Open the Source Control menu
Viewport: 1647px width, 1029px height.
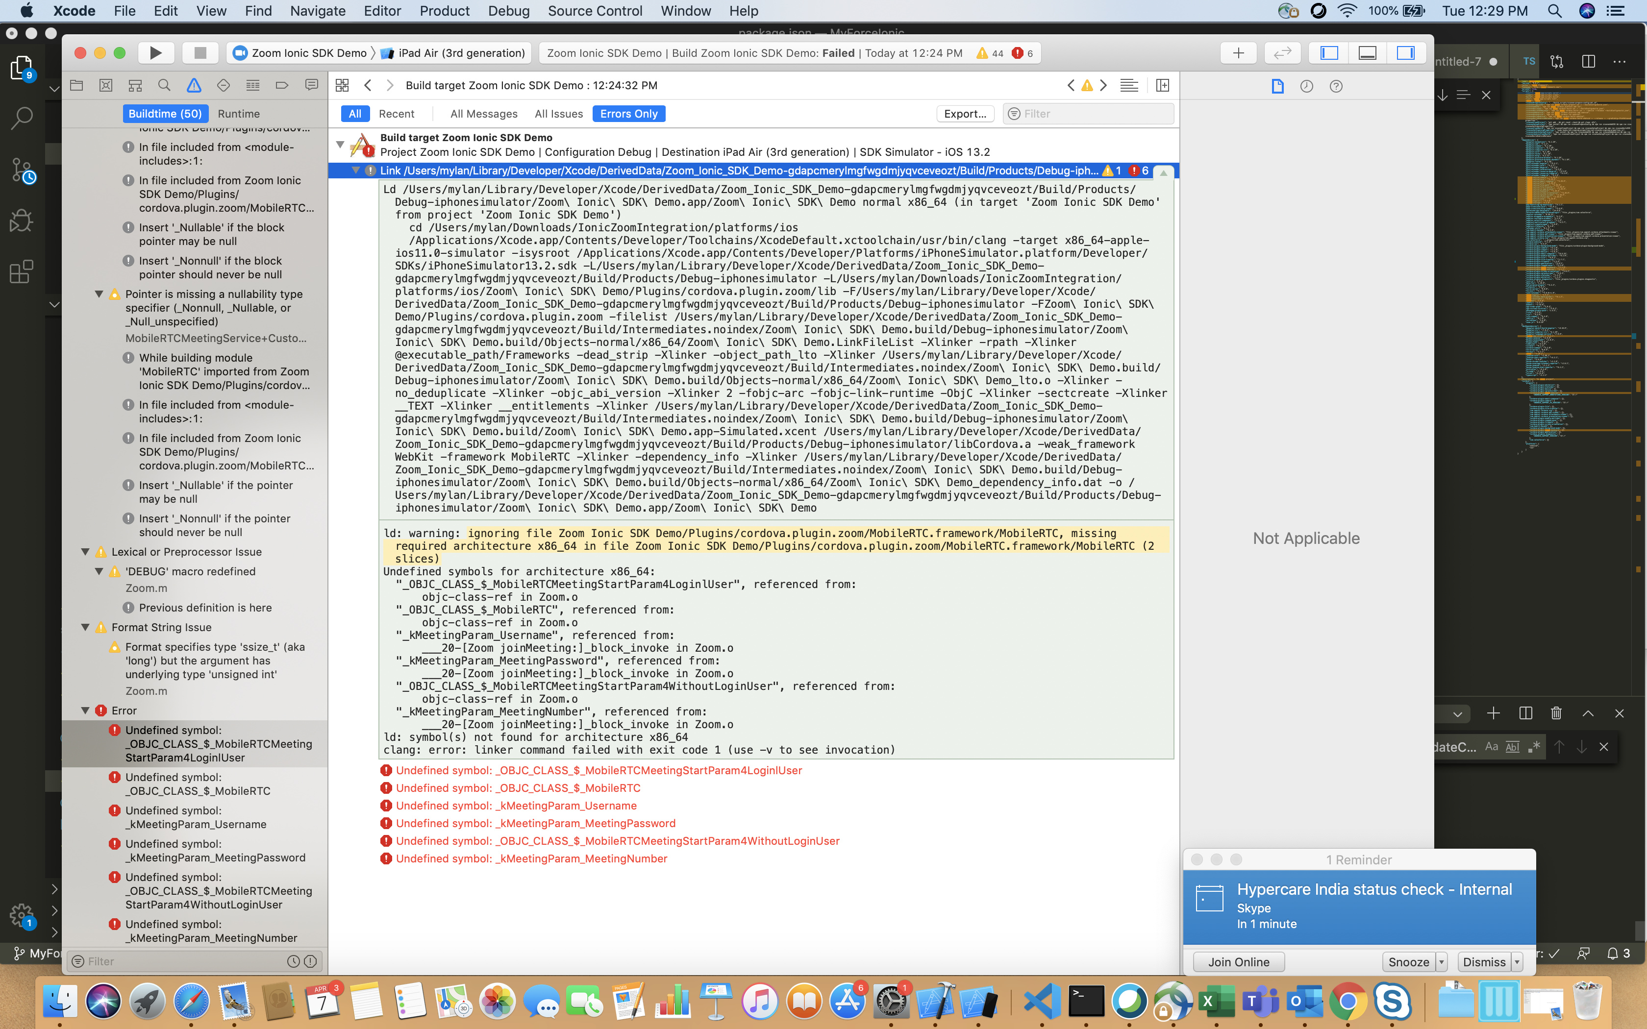click(595, 11)
